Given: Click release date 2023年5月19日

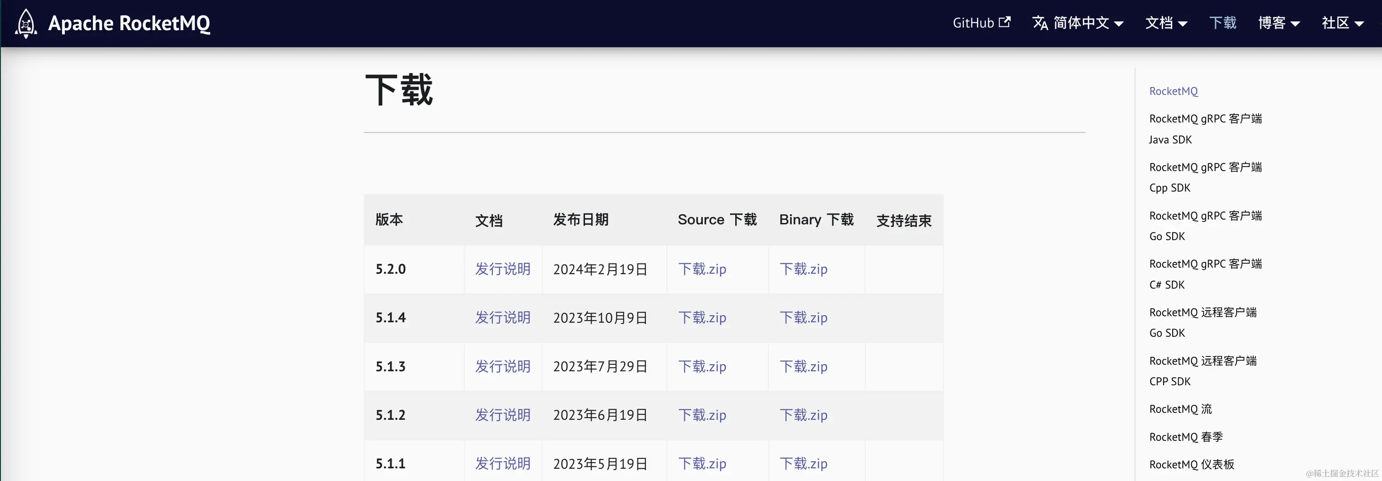Looking at the screenshot, I should [x=601, y=463].
